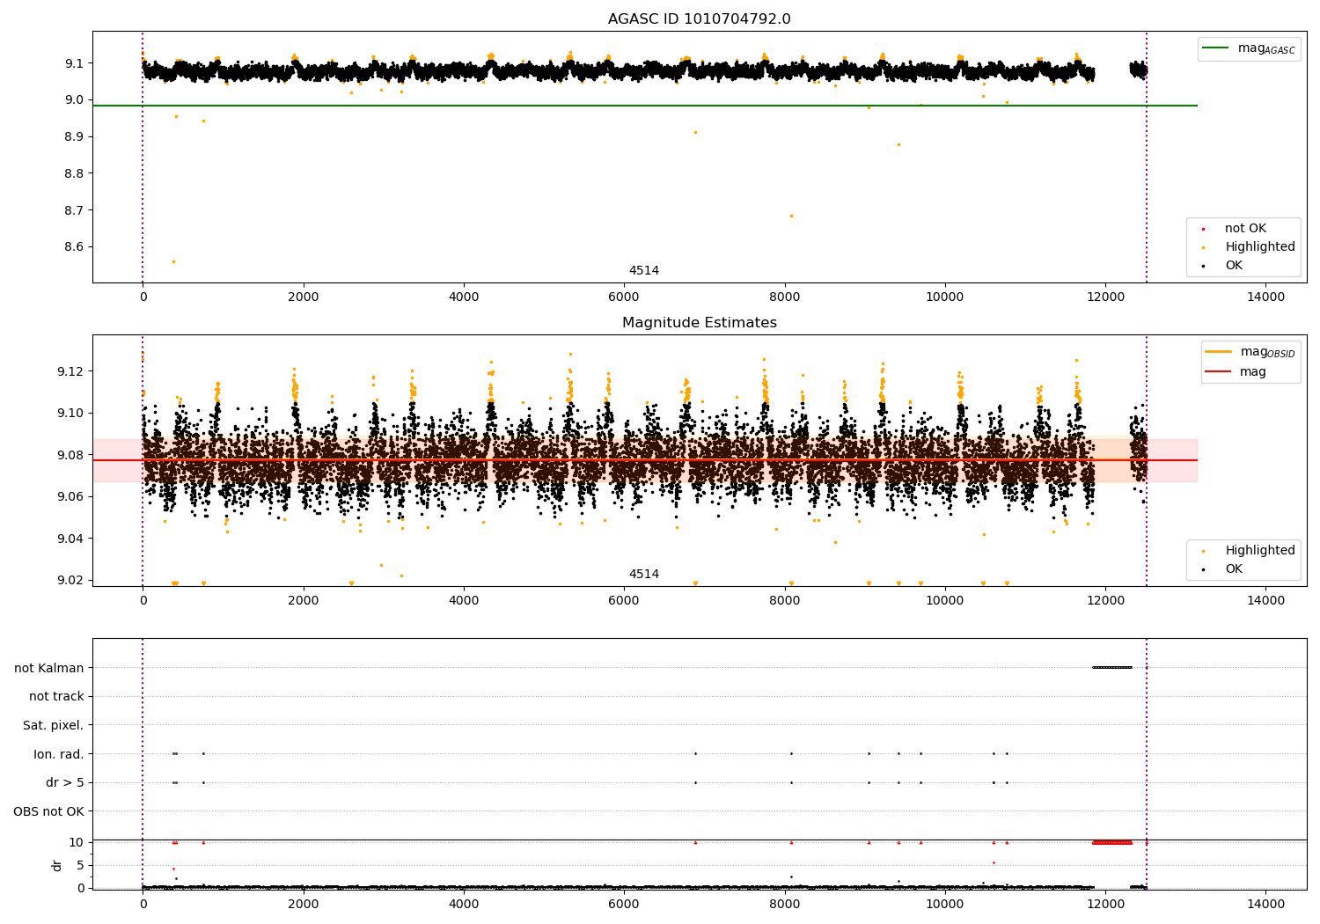Select the 'not track' row label
The width and height of the screenshot is (1320, 924).
pos(56,697)
